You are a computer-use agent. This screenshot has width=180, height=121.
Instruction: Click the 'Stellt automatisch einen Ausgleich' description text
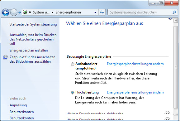(116, 78)
